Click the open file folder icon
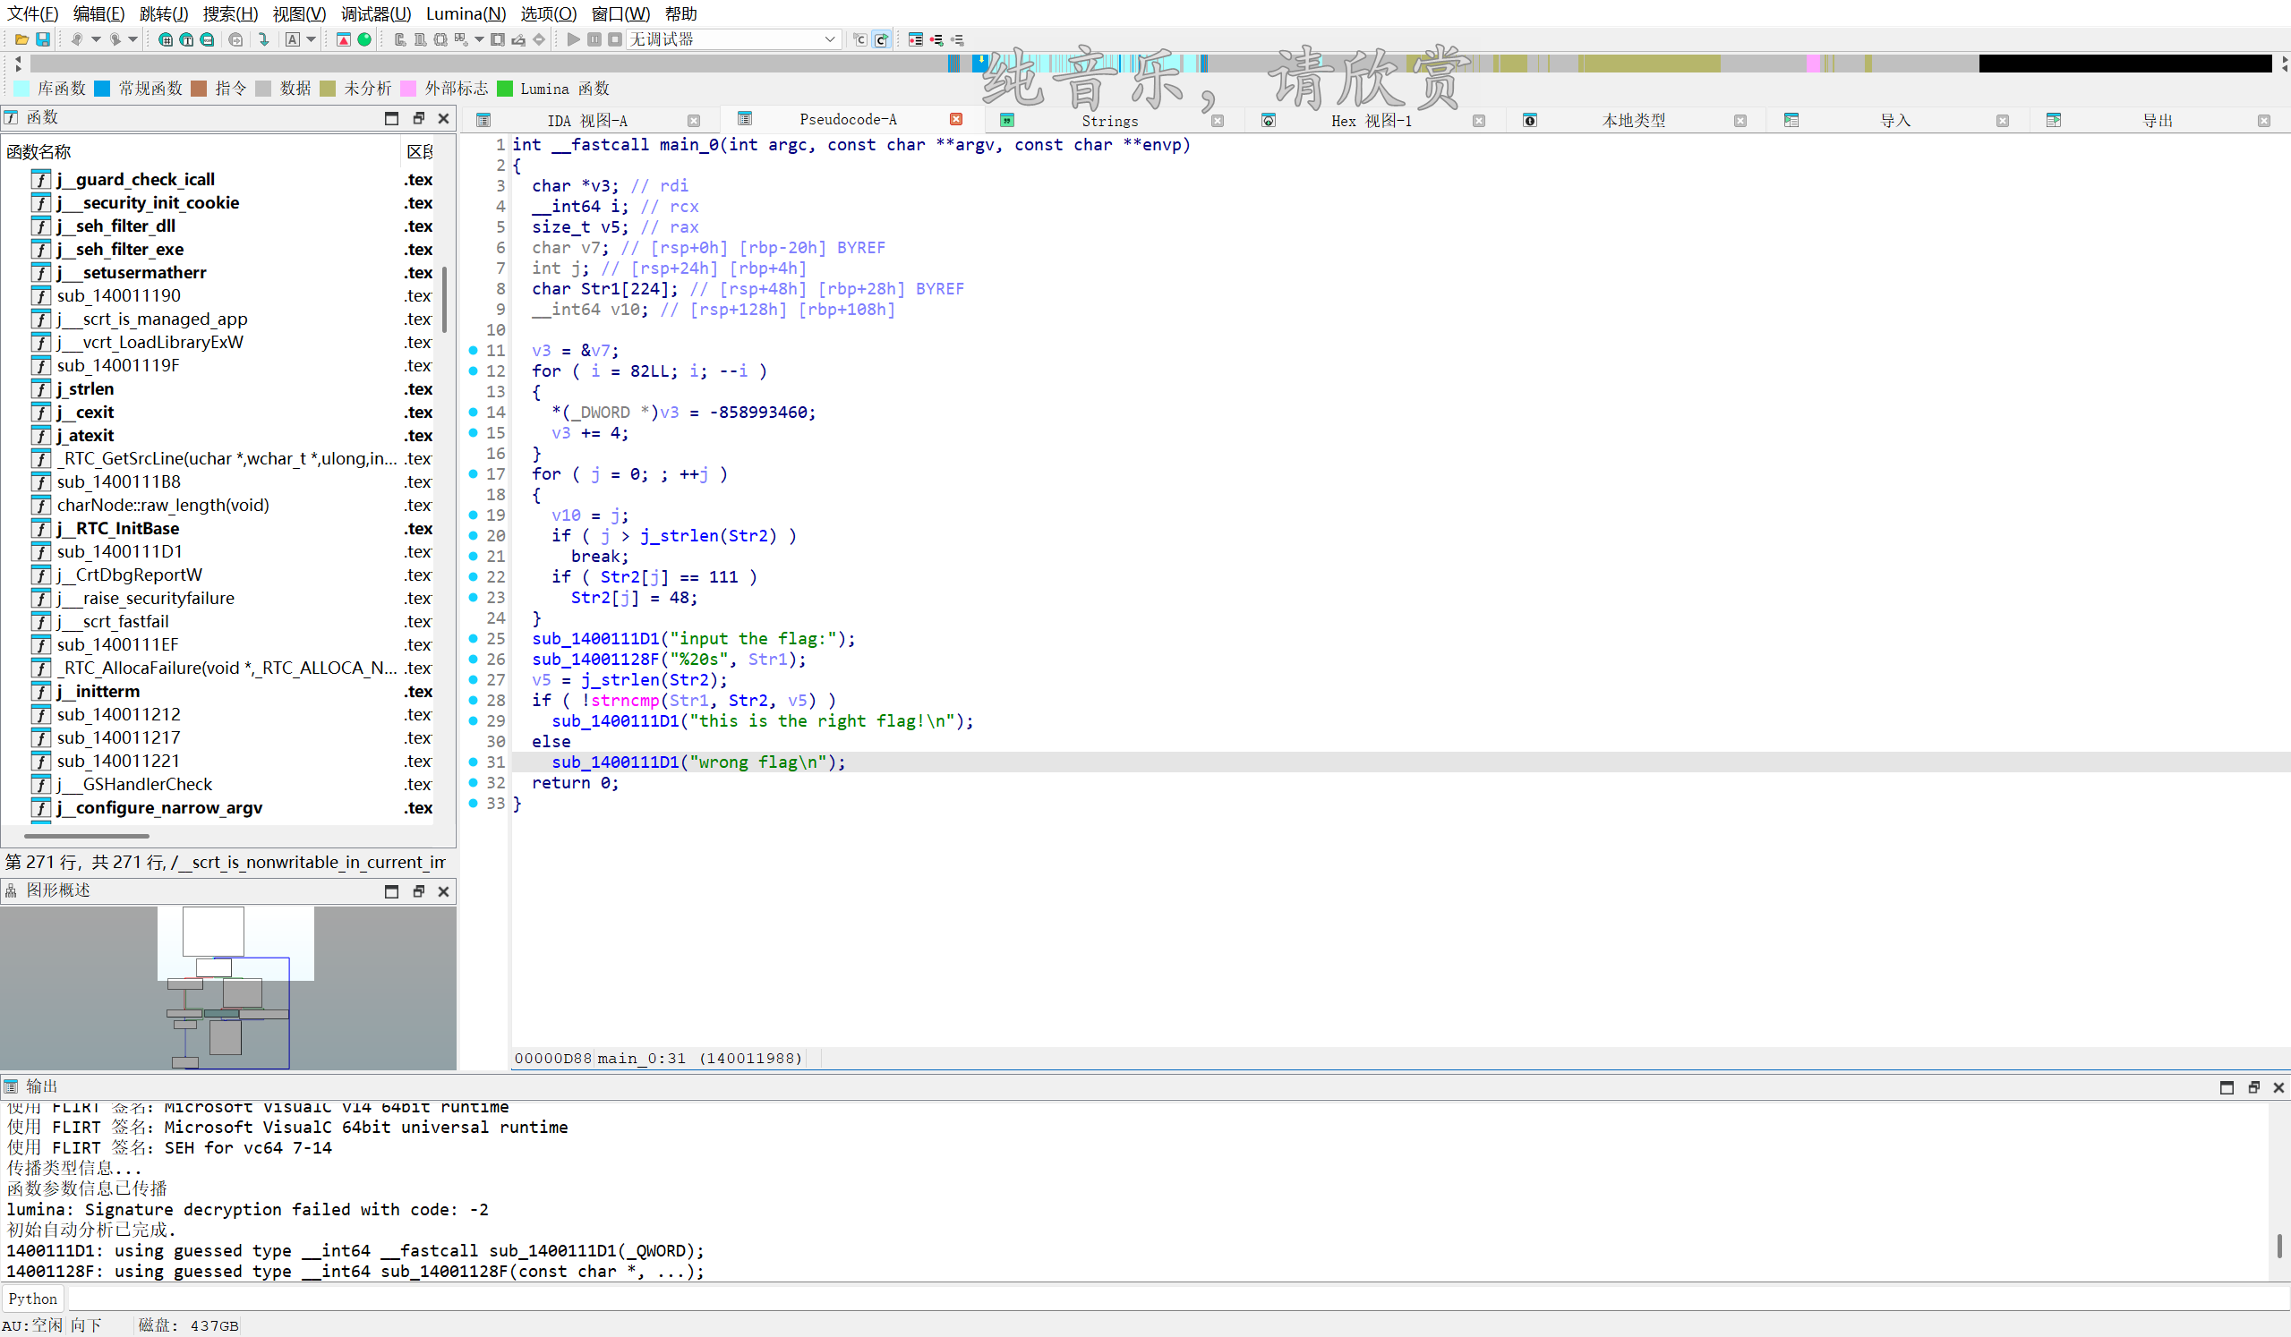2291x1337 pixels. click(x=21, y=39)
